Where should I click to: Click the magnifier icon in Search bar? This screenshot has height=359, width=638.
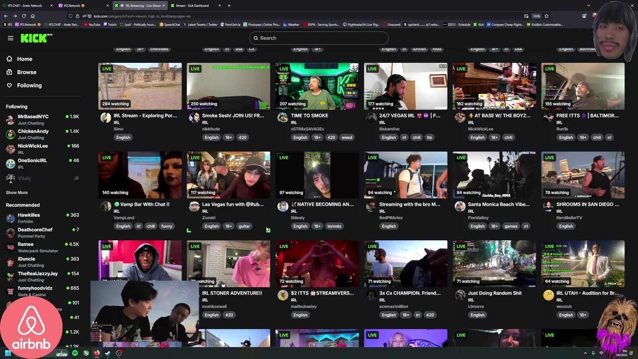click(256, 38)
